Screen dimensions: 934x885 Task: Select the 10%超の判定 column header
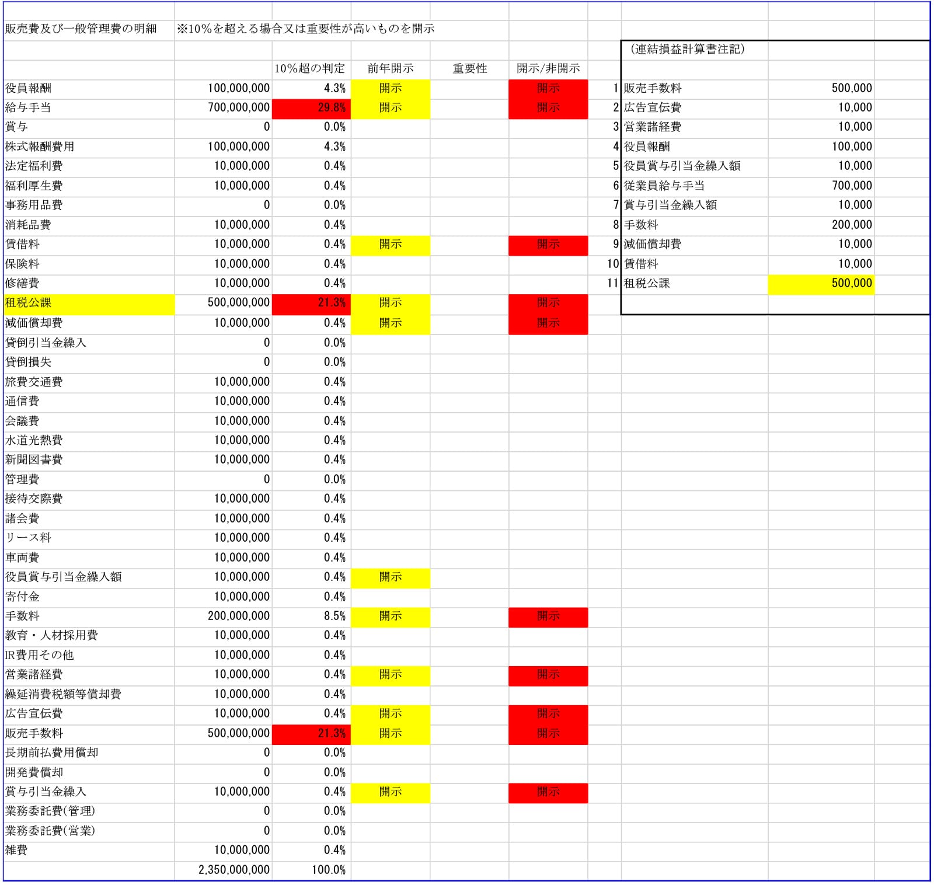(310, 69)
